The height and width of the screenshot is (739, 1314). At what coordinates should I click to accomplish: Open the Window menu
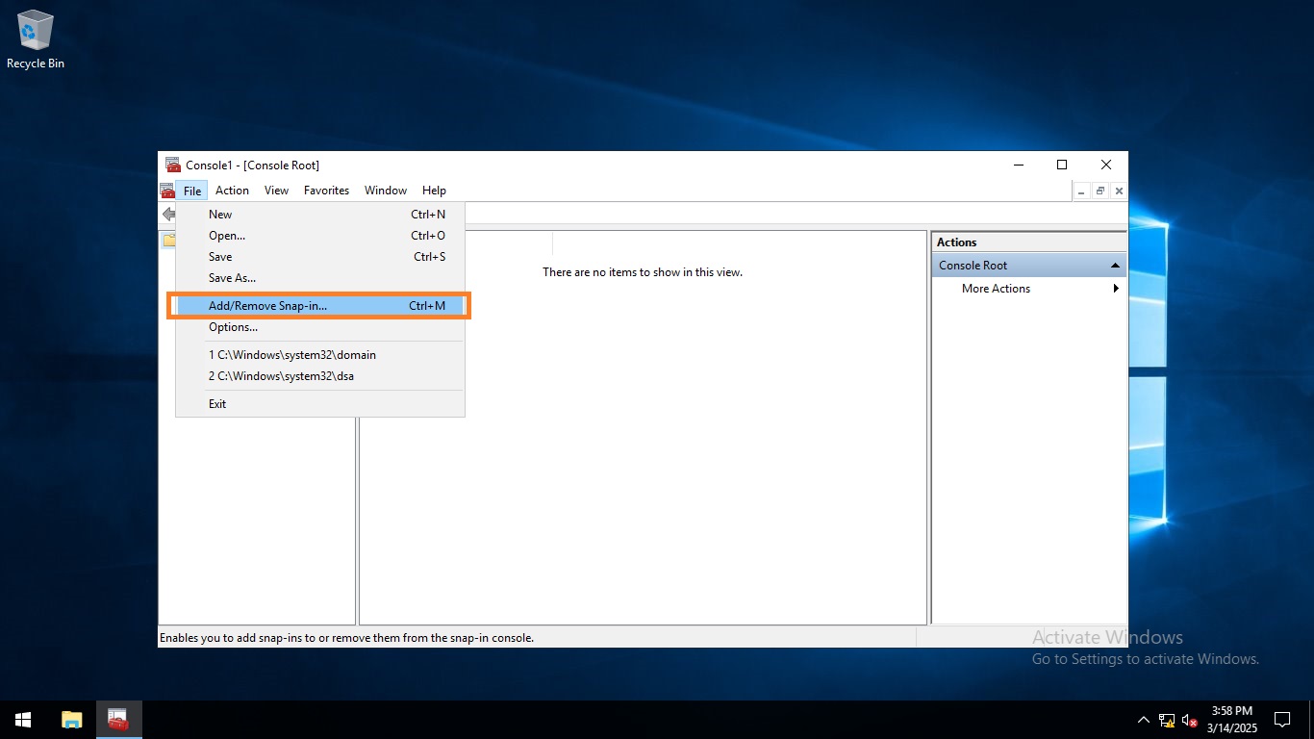tap(386, 191)
